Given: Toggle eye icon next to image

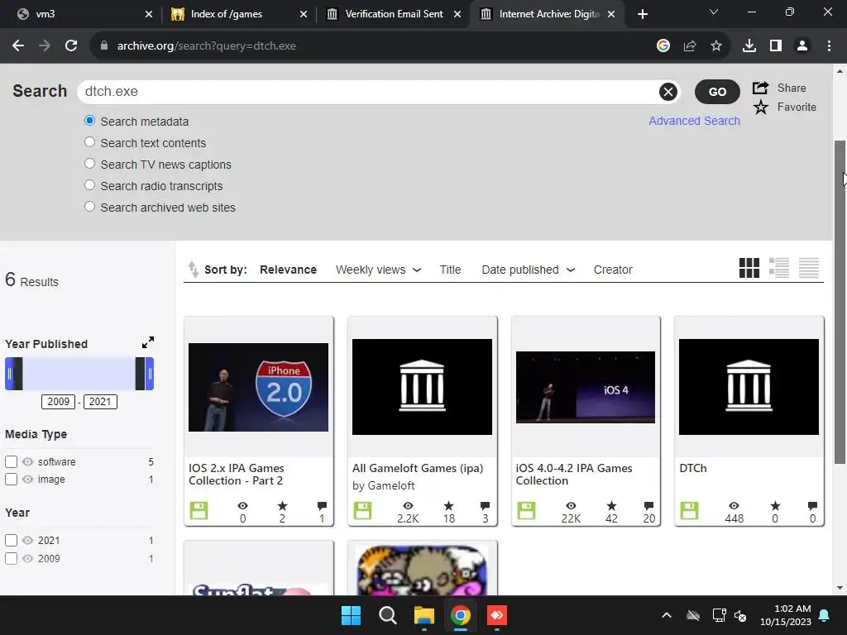Looking at the screenshot, I should point(27,479).
